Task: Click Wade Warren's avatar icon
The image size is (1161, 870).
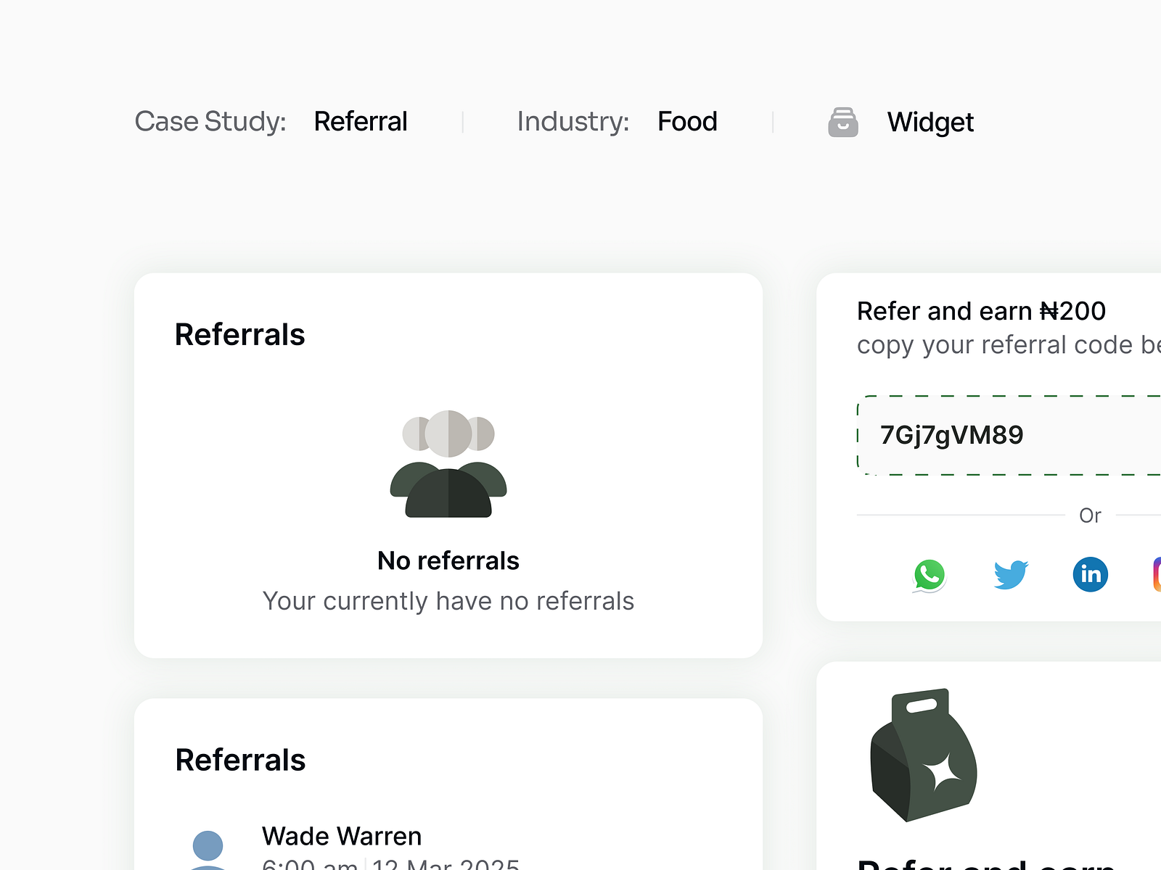Action: (208, 845)
